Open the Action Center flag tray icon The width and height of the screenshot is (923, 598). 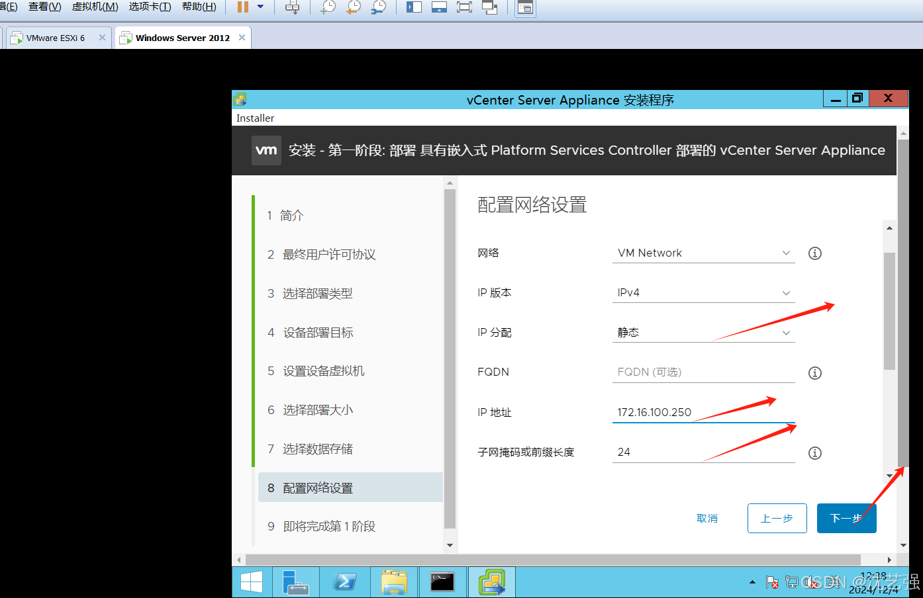pyautogui.click(x=772, y=582)
